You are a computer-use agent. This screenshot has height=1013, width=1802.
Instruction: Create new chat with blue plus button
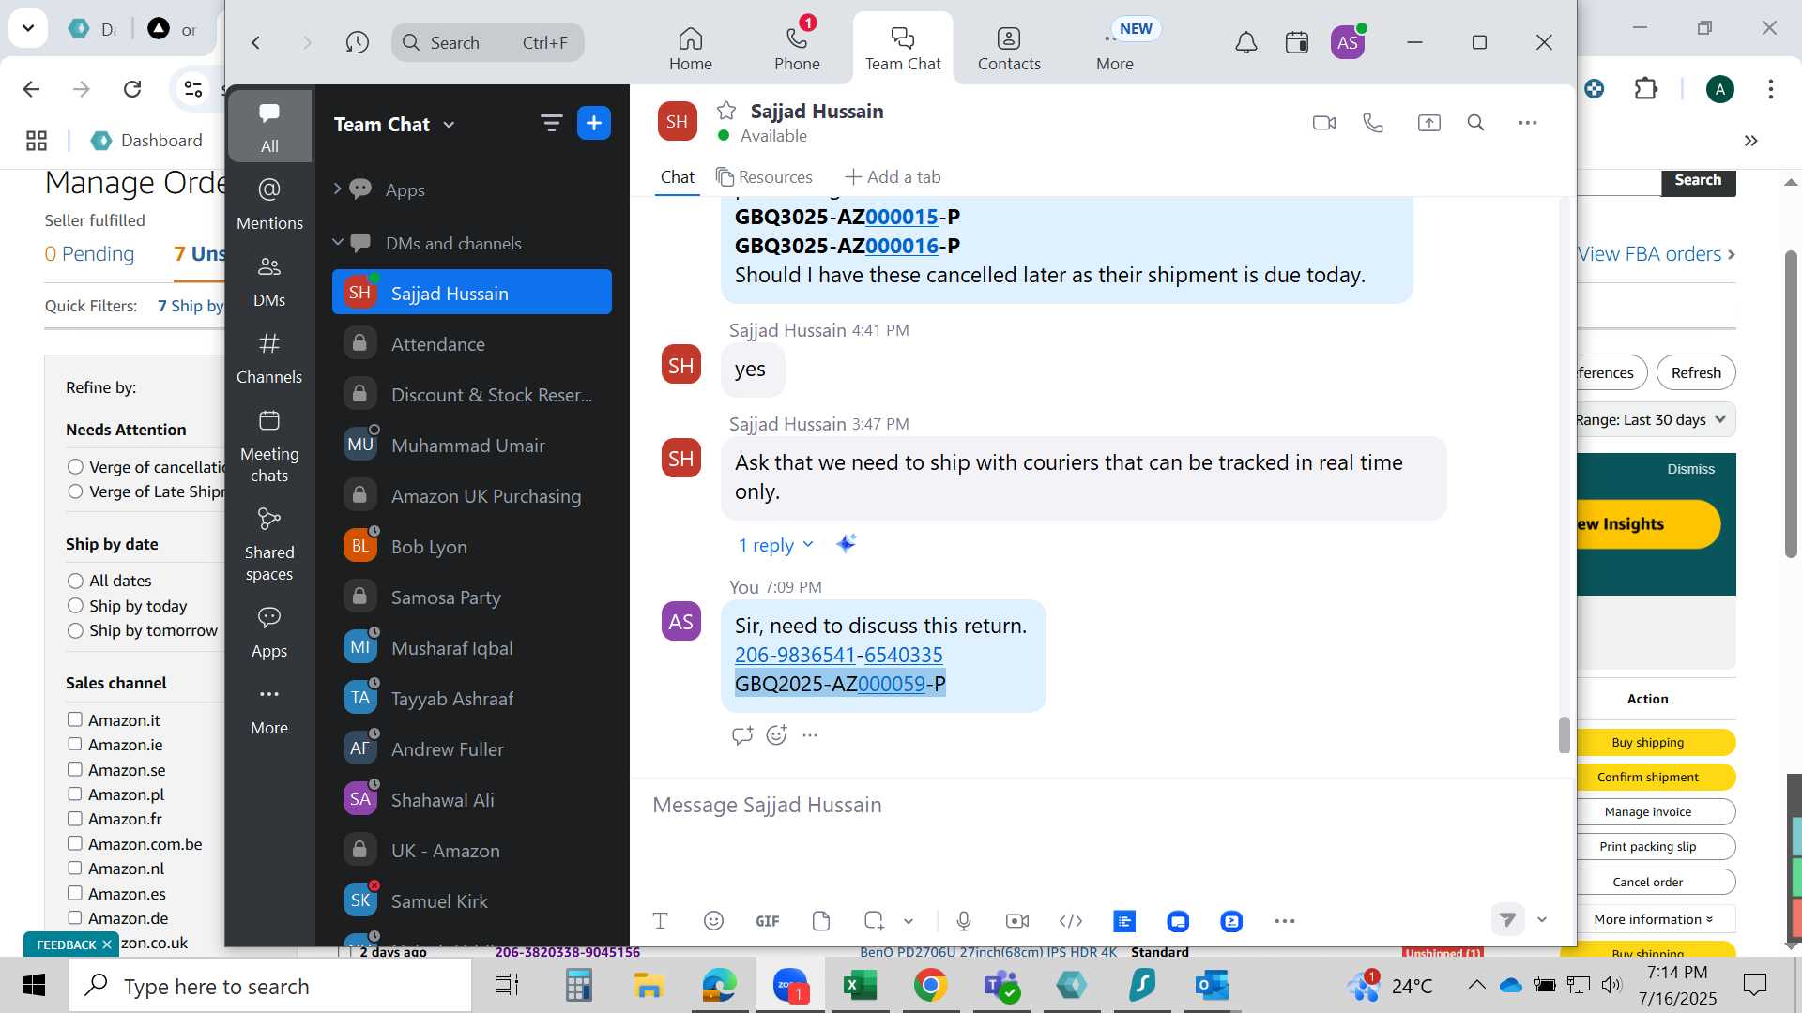[x=594, y=123]
